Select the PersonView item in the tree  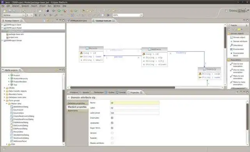pyautogui.click(x=17, y=132)
